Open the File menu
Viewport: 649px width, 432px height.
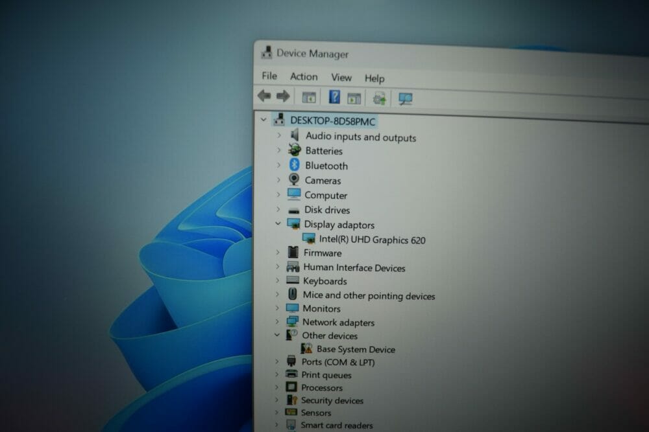tap(269, 76)
